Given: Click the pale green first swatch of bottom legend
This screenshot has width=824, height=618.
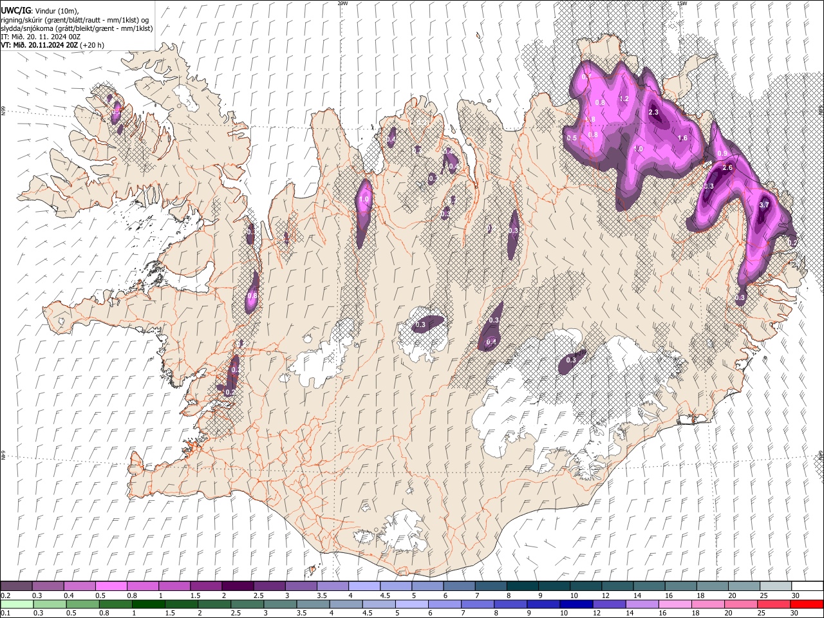Looking at the screenshot, I should (17, 604).
